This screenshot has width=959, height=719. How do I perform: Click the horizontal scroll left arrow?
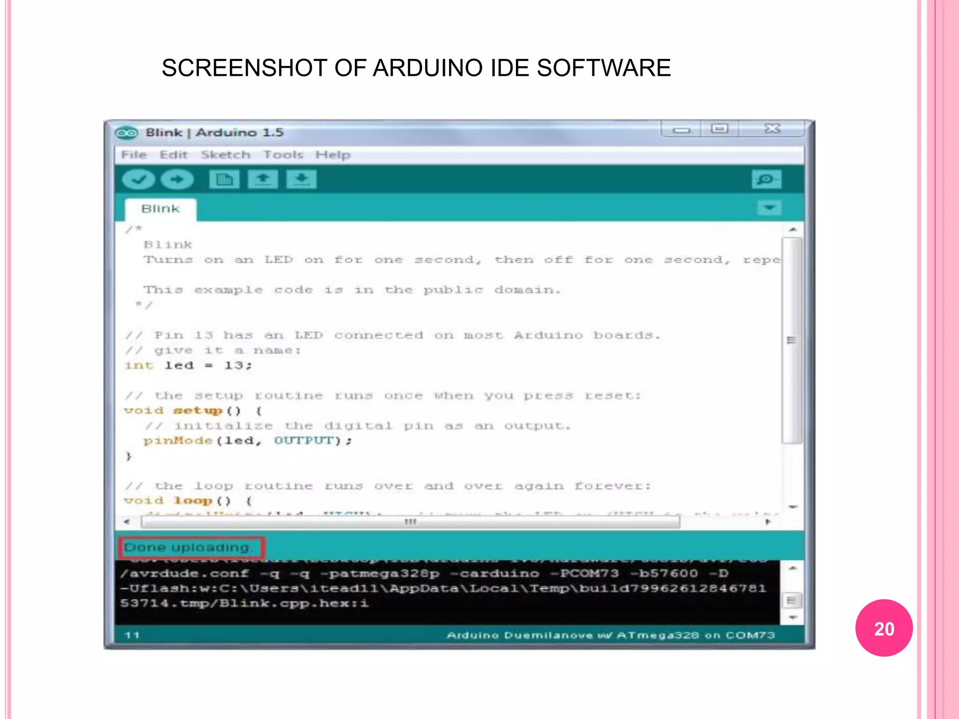pyautogui.click(x=127, y=521)
